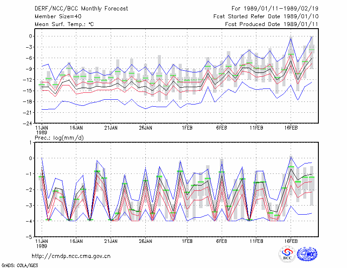Image resolution: width=347 pixels, height=268 pixels.
Task: Click the Prec.: log(mm/d) chart heading
Action: [59, 138]
